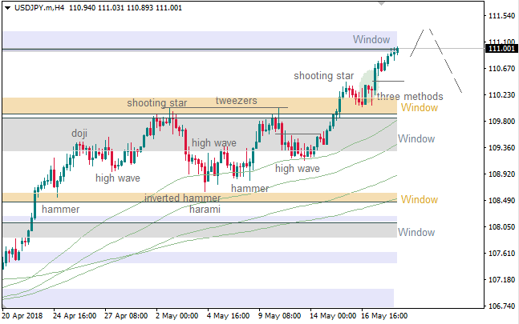Screen dimensions: 519x324
Task: Click the 'hammer' label below 108.490 zone
Action: pyautogui.click(x=60, y=208)
